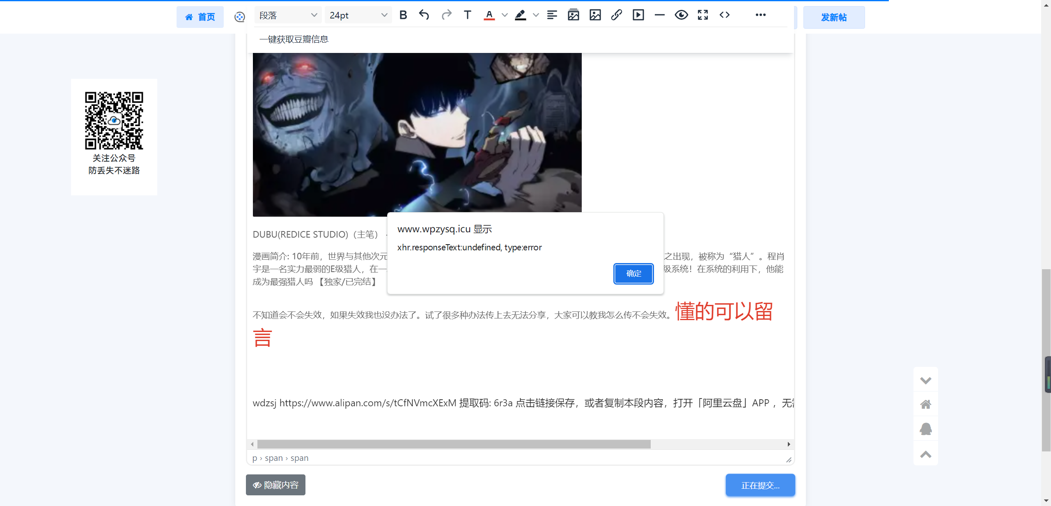1051x506 pixels.
Task: Click 发新帖 new post button
Action: 834,17
